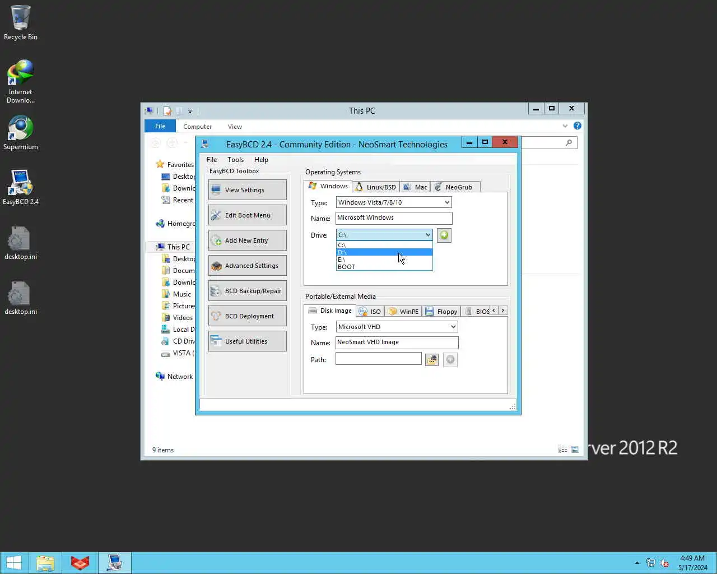Click the red taskbar application icon
717x574 pixels.
point(80,563)
